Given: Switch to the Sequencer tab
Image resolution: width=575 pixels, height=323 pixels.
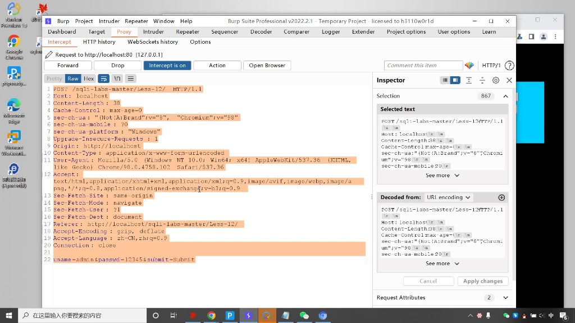Looking at the screenshot, I should pyautogui.click(x=225, y=32).
